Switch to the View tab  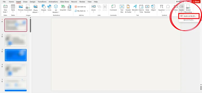[89, 2]
